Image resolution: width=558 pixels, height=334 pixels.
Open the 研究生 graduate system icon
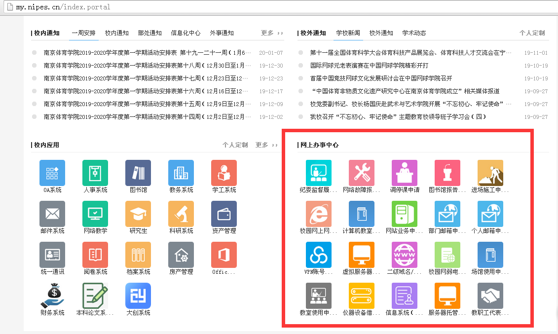pyautogui.click(x=138, y=214)
